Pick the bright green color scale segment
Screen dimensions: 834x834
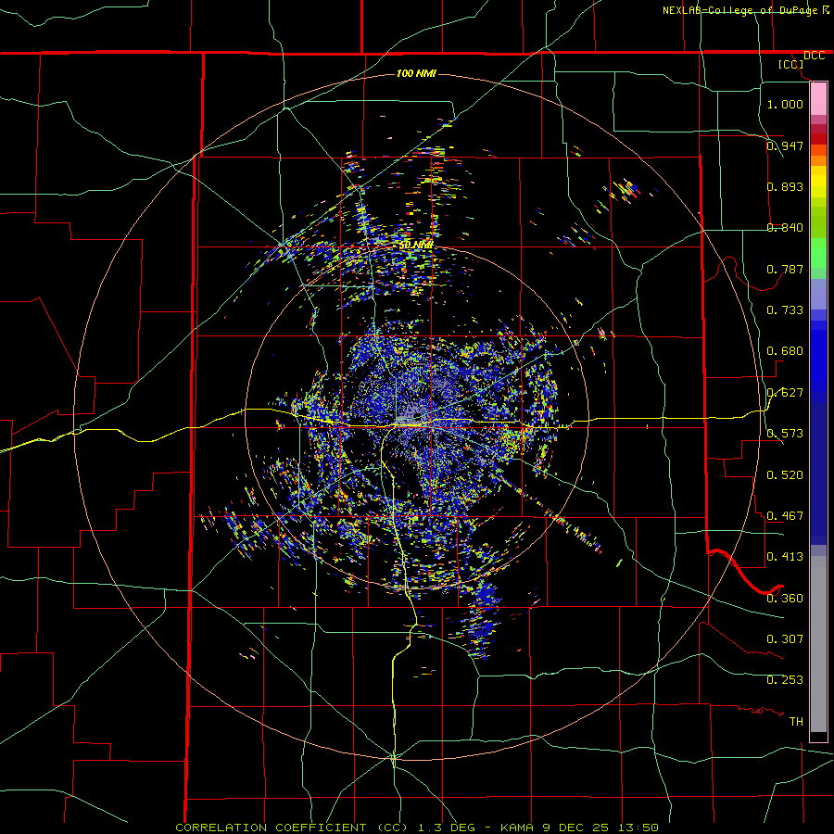[818, 253]
